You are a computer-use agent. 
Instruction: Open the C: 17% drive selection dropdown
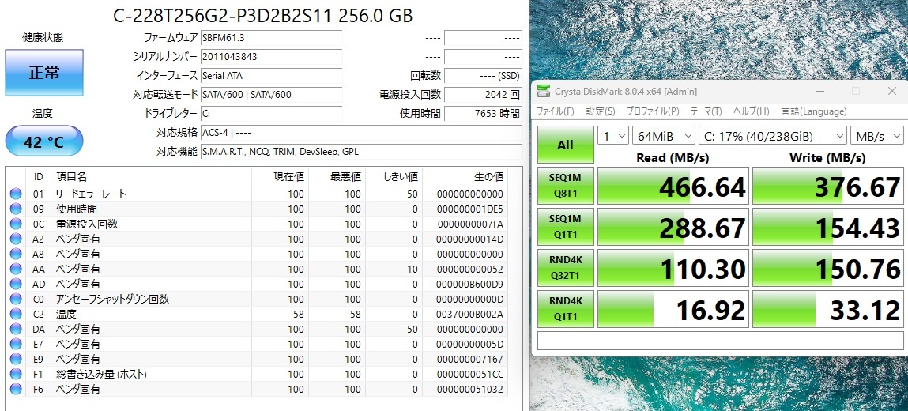coord(773,136)
